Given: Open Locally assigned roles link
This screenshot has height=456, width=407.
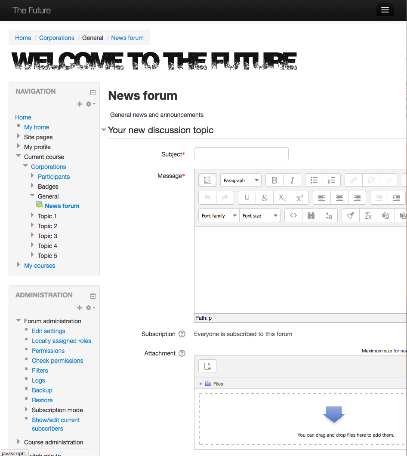Looking at the screenshot, I should coord(62,341).
